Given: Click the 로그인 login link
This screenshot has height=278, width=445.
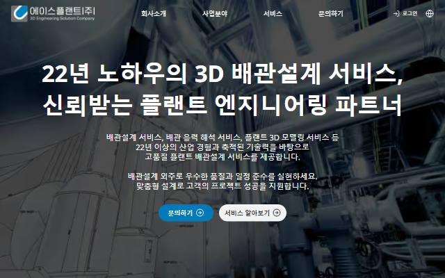Looking at the screenshot, I should [x=405, y=13].
